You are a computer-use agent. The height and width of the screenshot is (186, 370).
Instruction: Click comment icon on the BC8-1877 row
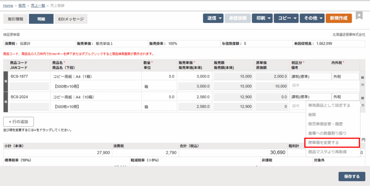[x=362, y=77]
